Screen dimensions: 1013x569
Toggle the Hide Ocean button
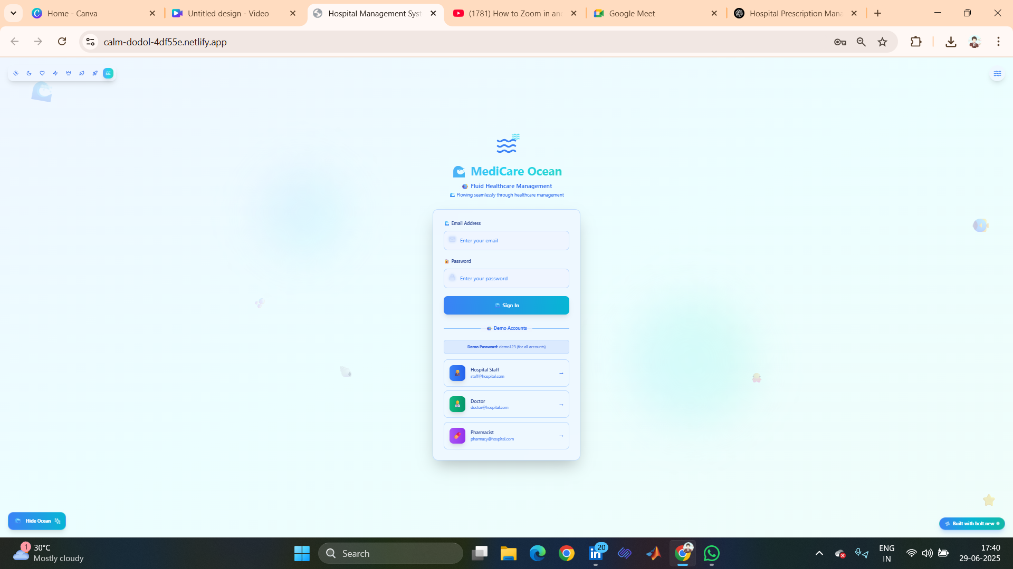tap(37, 521)
